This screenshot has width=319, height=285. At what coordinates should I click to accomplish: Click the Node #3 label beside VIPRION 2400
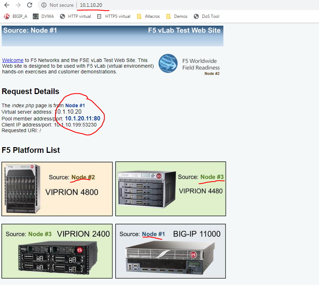pos(40,234)
